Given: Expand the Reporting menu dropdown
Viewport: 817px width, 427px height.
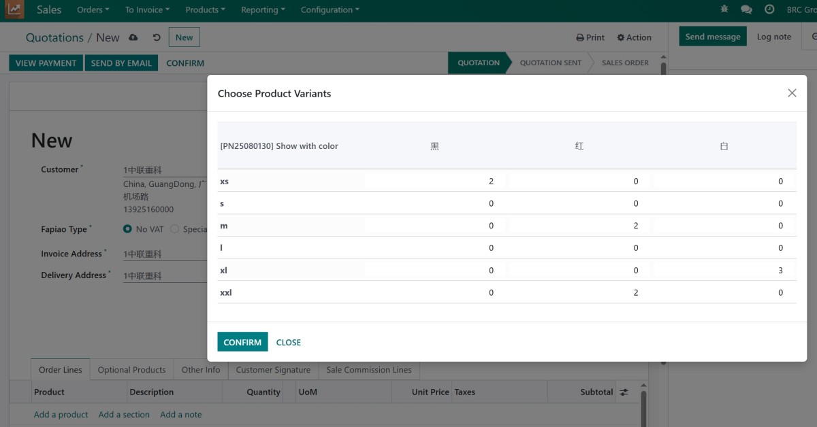Looking at the screenshot, I should click(263, 10).
